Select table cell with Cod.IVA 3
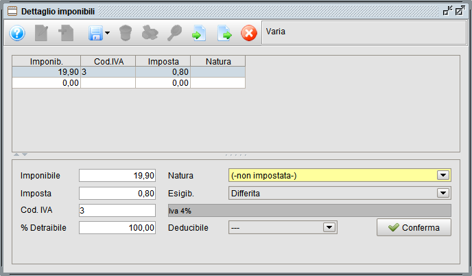This screenshot has height=276, width=472. pos(108,72)
